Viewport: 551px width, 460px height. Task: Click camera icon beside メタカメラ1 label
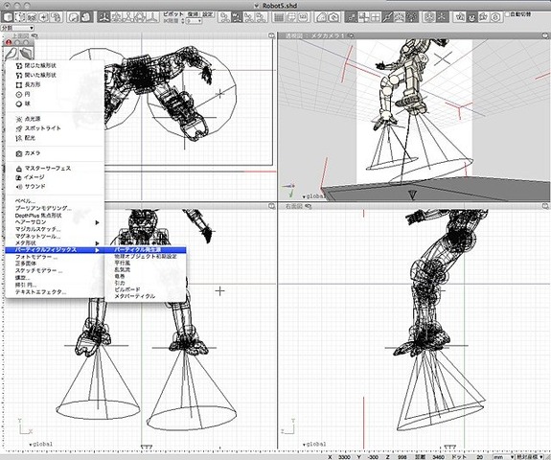[x=351, y=35]
